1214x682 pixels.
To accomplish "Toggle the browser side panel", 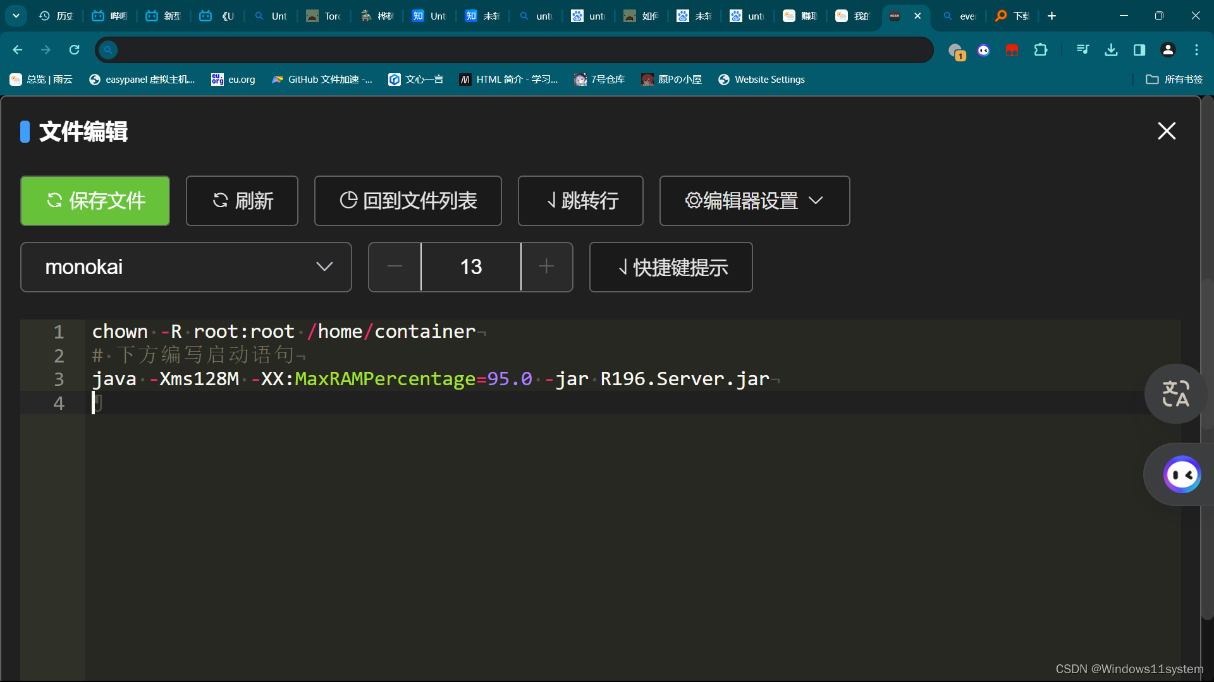I will tap(1139, 49).
